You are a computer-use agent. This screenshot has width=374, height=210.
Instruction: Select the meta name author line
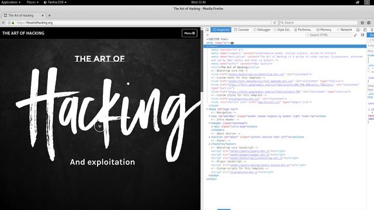[x=241, y=64]
